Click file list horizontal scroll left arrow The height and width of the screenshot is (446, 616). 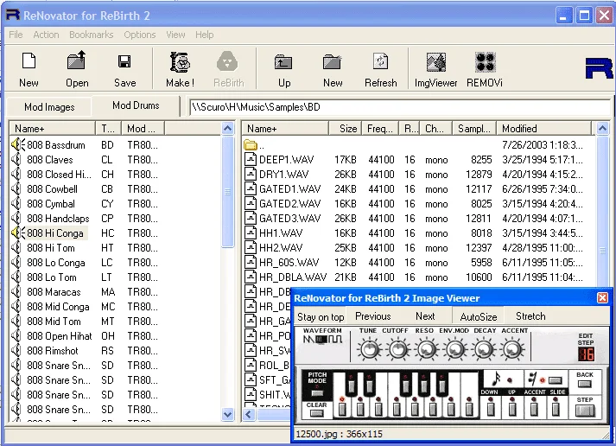pos(249,414)
